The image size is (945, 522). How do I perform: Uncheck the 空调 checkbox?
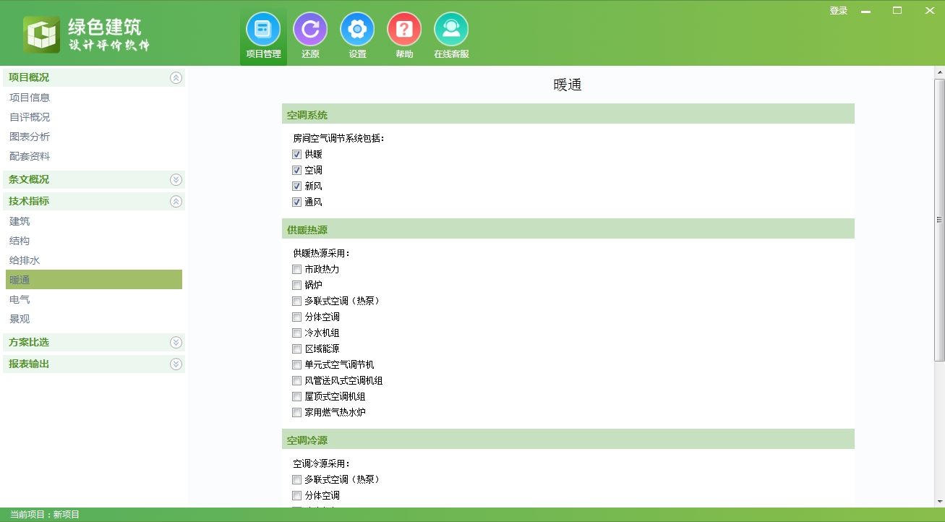[x=296, y=171]
